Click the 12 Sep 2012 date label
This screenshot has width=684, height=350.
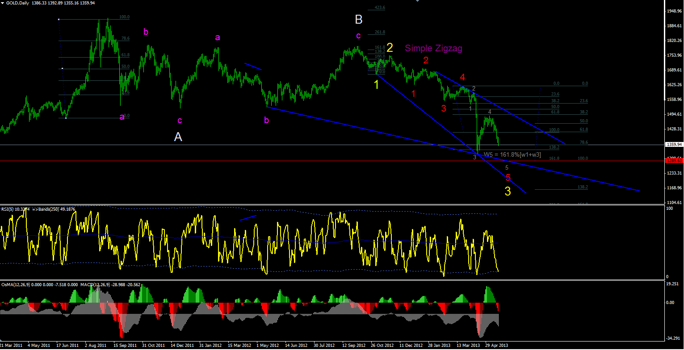click(354, 345)
